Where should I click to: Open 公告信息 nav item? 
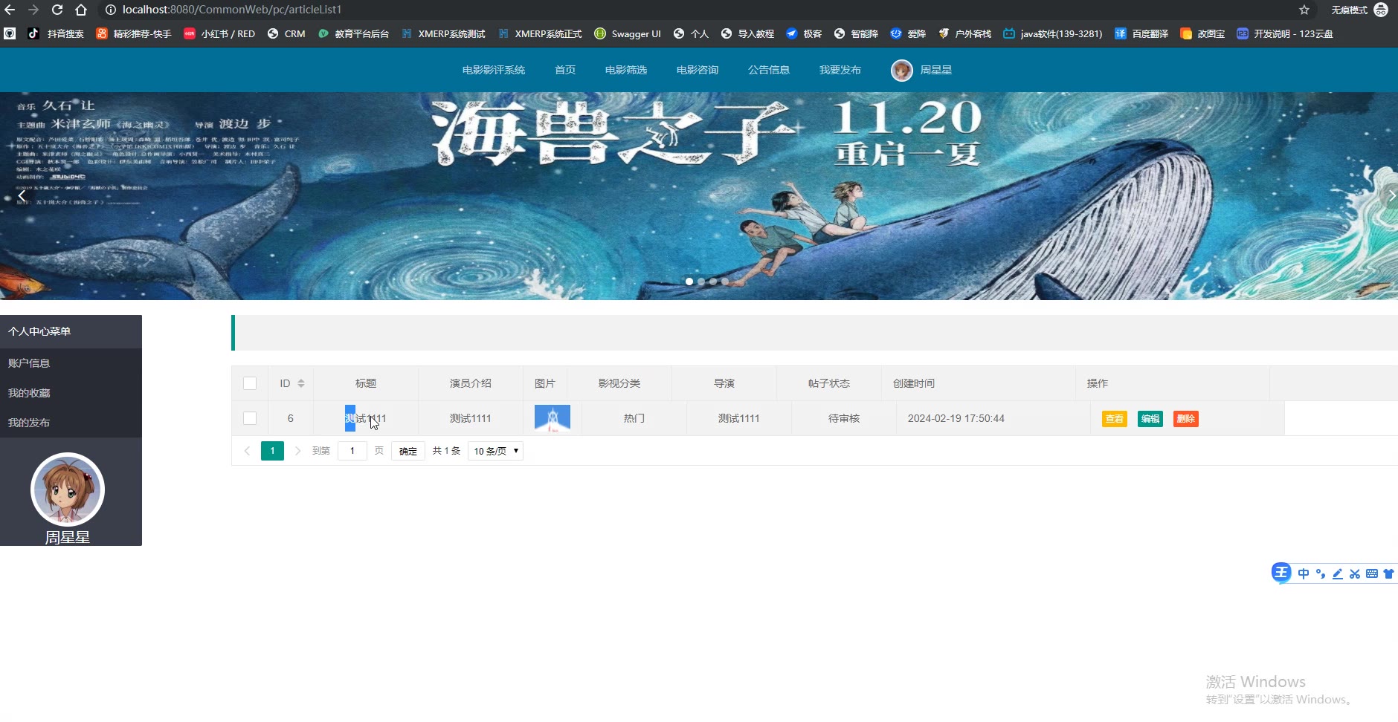coord(769,70)
